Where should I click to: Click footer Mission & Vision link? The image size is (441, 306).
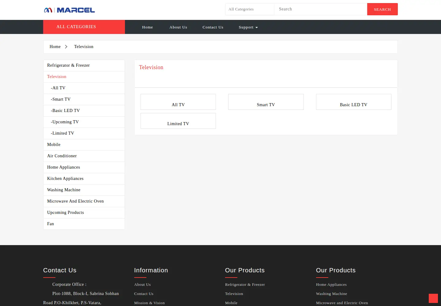pyautogui.click(x=149, y=303)
